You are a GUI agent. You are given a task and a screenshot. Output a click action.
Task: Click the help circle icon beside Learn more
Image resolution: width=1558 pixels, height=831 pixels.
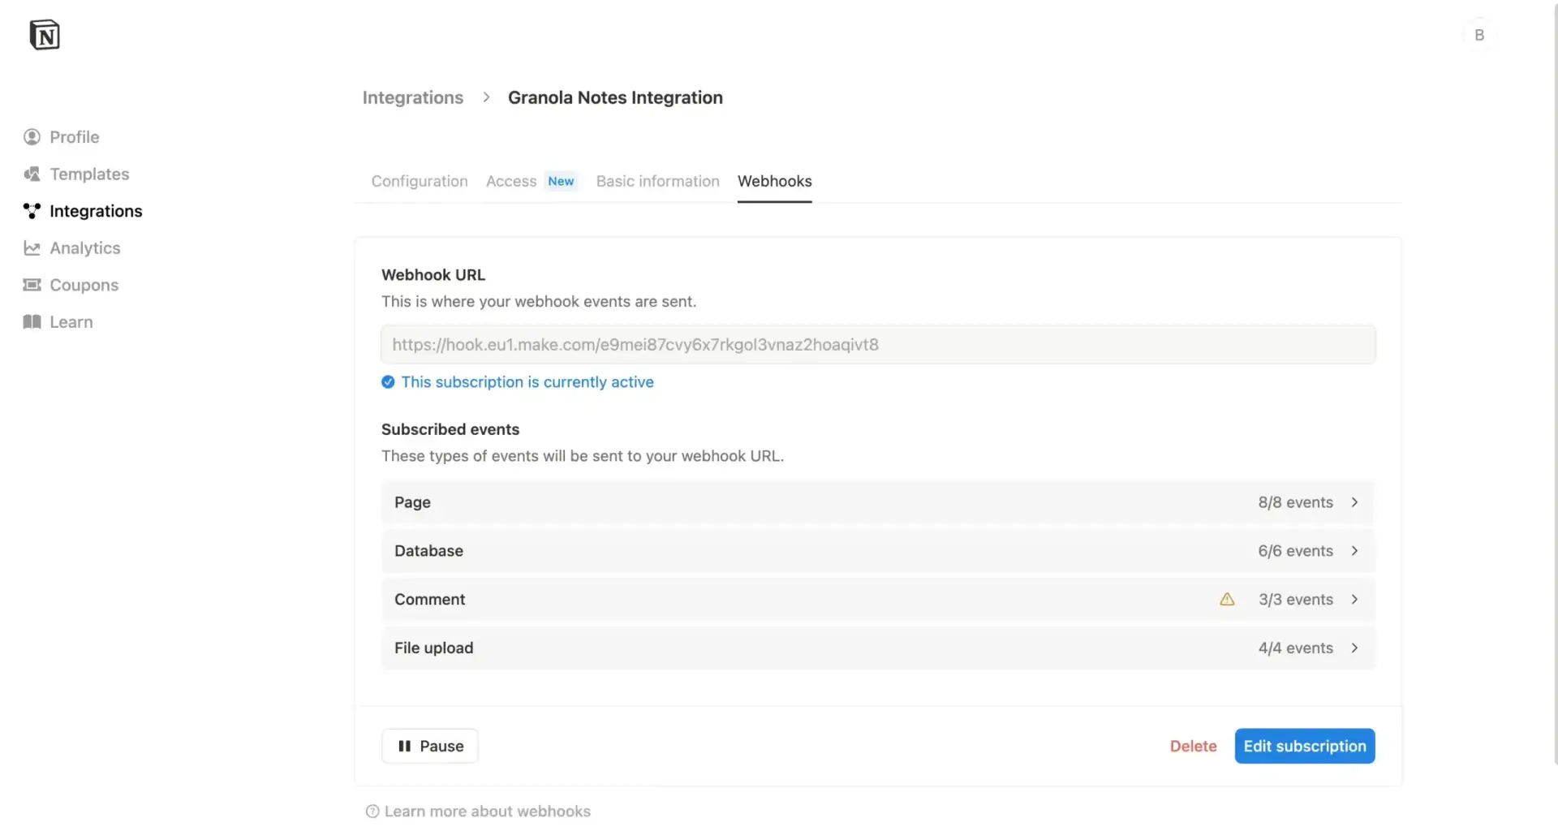click(372, 812)
